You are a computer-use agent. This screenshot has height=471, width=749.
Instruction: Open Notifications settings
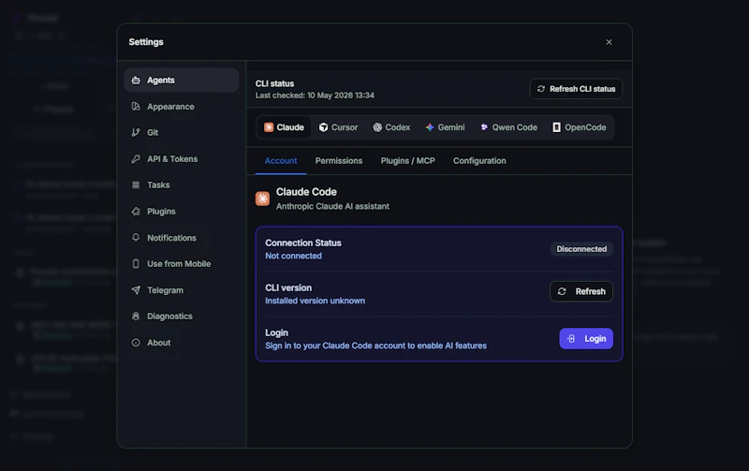[x=182, y=238]
